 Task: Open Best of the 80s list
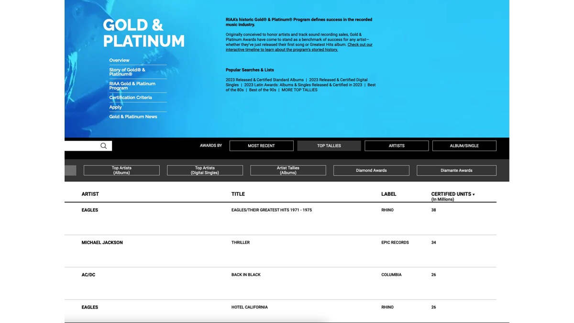(x=301, y=87)
